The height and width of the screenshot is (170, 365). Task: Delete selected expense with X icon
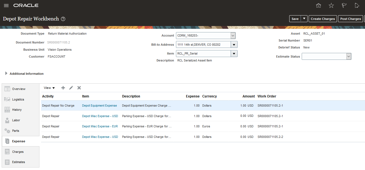79,88
